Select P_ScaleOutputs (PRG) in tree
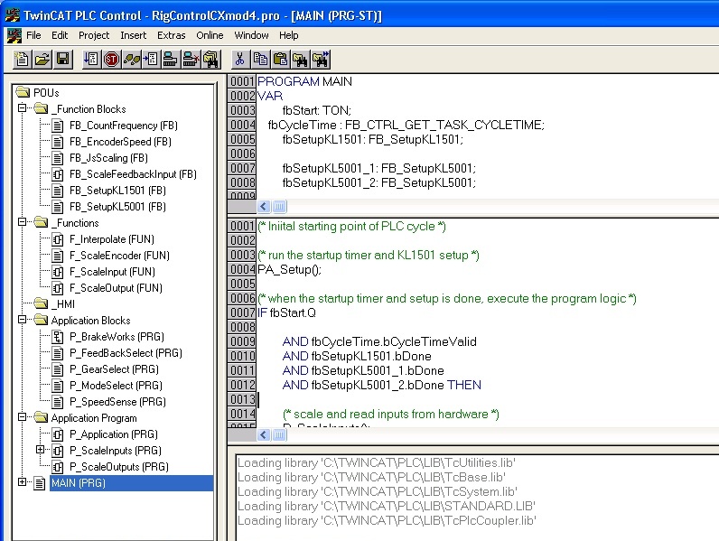The height and width of the screenshot is (541, 719). [119, 467]
